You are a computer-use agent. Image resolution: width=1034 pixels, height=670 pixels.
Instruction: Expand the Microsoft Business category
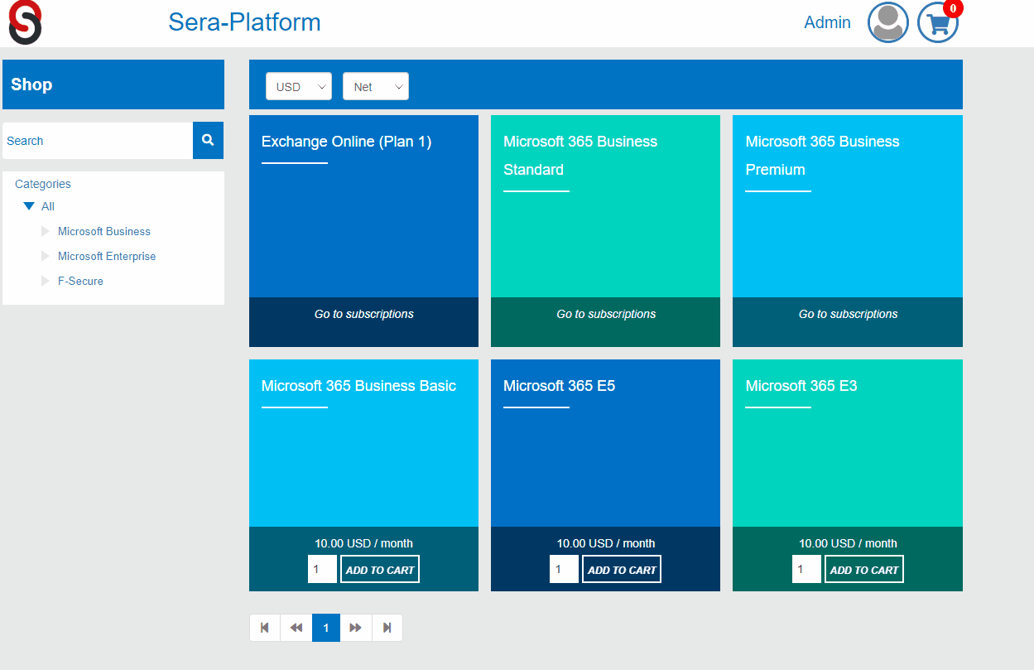45,231
